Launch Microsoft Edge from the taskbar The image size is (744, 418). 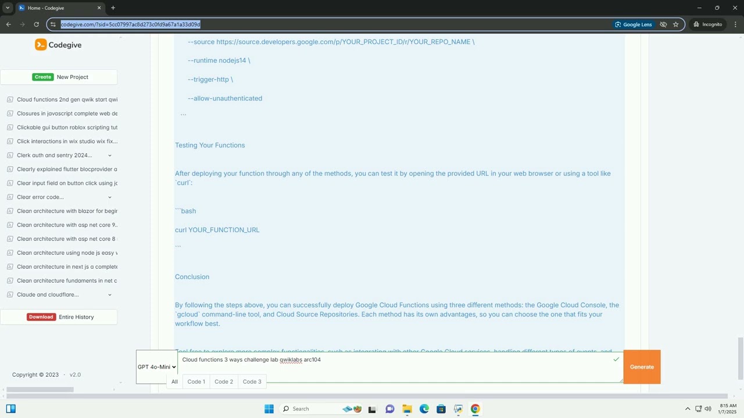424,409
